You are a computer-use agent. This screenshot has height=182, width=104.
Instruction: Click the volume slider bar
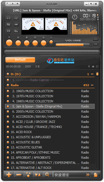click(x=73, y=45)
